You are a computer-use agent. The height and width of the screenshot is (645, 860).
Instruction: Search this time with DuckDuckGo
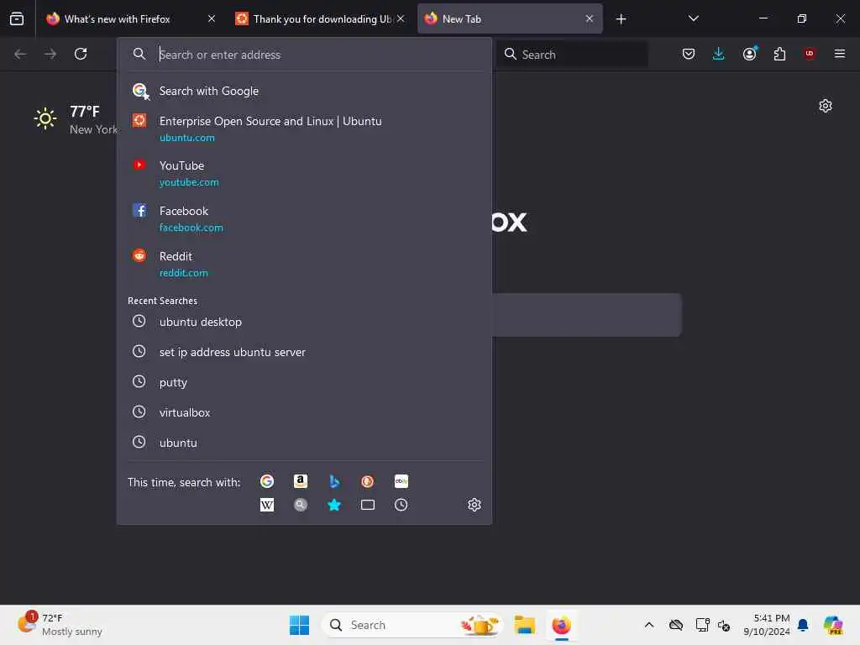tap(368, 481)
